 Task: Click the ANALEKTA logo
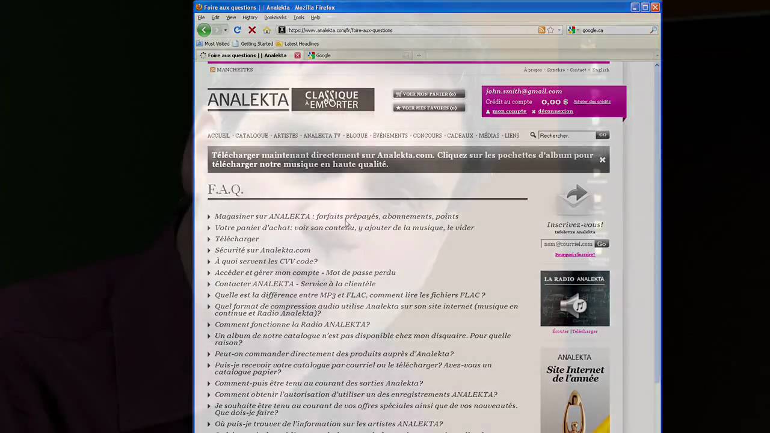coord(248,100)
